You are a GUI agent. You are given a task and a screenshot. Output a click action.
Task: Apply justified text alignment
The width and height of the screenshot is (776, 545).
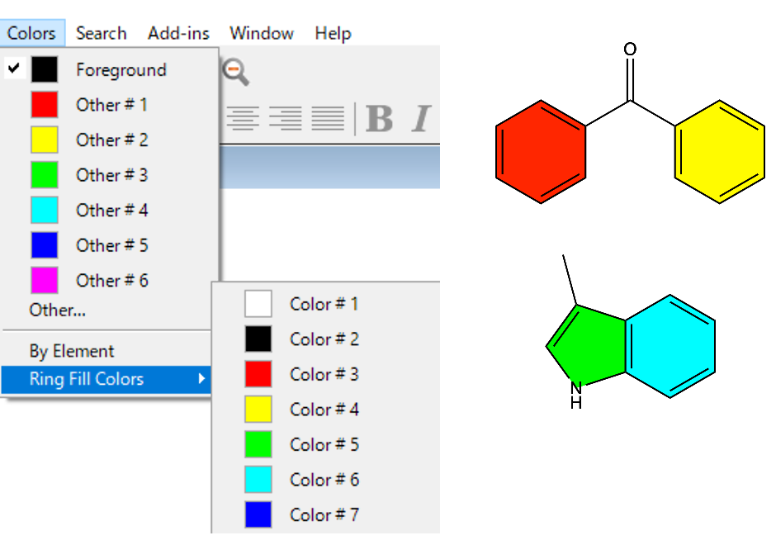[328, 118]
